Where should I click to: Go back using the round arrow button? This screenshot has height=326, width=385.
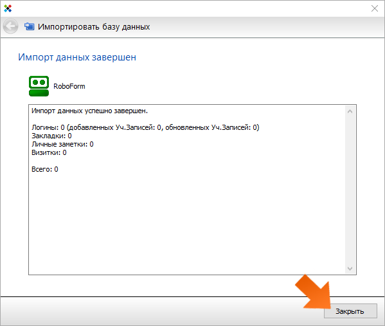10,26
